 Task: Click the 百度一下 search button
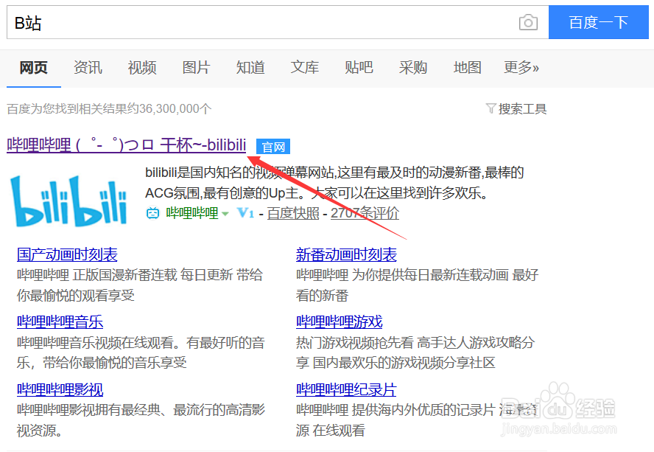599,22
